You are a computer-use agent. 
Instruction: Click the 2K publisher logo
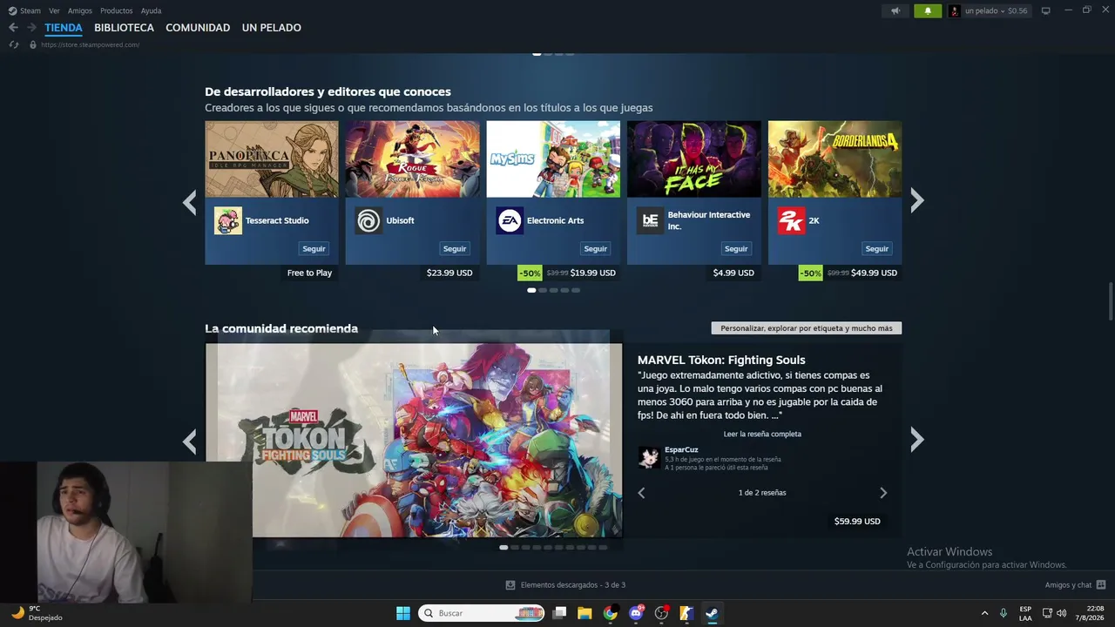(x=791, y=220)
